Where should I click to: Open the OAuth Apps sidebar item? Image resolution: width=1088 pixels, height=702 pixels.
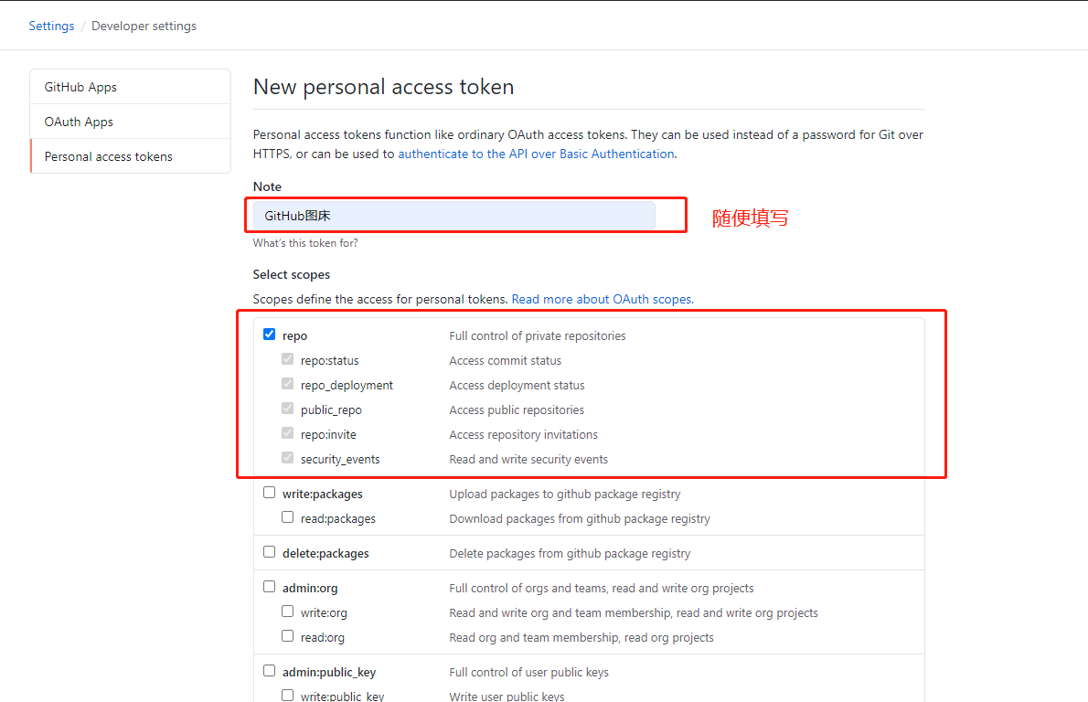tap(131, 122)
